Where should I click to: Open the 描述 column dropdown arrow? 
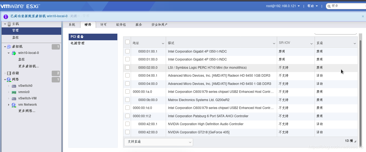274,43
